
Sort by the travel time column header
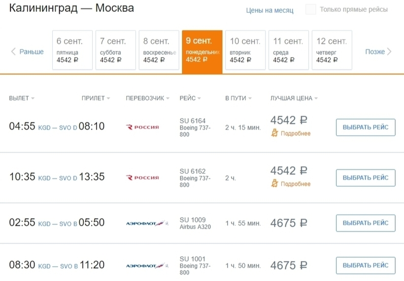point(238,98)
